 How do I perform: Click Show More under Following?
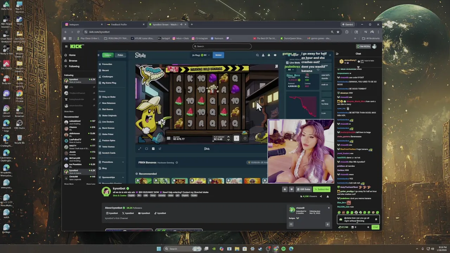[x=69, y=111]
